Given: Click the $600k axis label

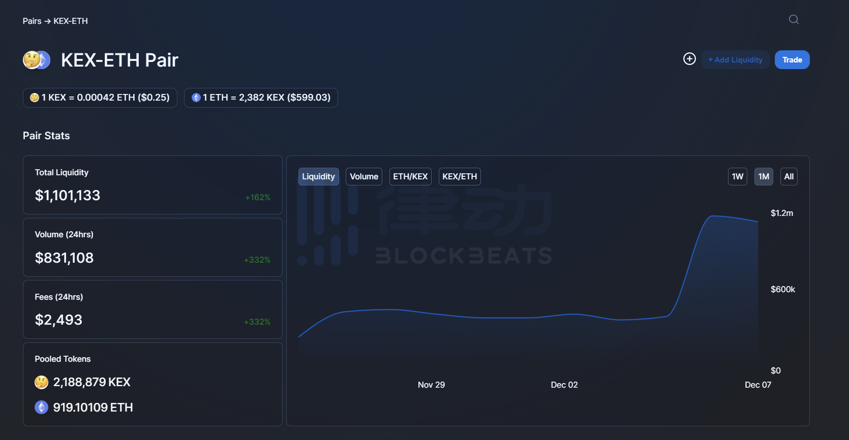Looking at the screenshot, I should coord(783,290).
